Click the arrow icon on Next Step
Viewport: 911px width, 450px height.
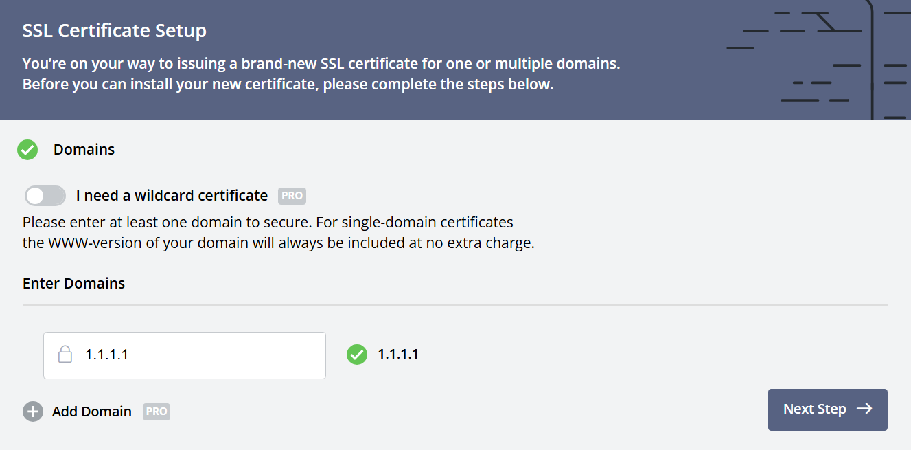pos(865,409)
